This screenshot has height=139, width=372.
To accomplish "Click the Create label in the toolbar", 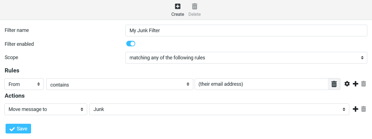I will click(x=178, y=14).
